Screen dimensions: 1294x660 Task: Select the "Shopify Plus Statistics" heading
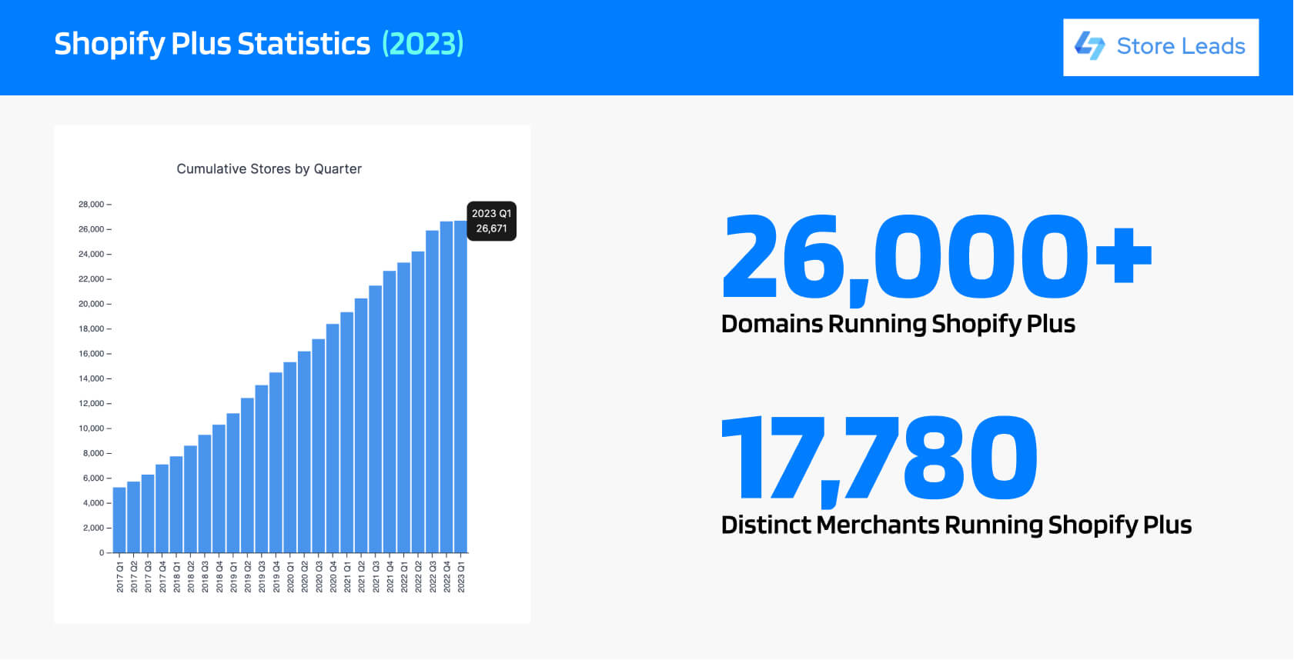click(x=212, y=44)
